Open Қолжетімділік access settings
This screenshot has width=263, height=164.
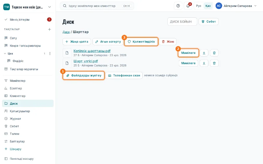tap(141, 42)
